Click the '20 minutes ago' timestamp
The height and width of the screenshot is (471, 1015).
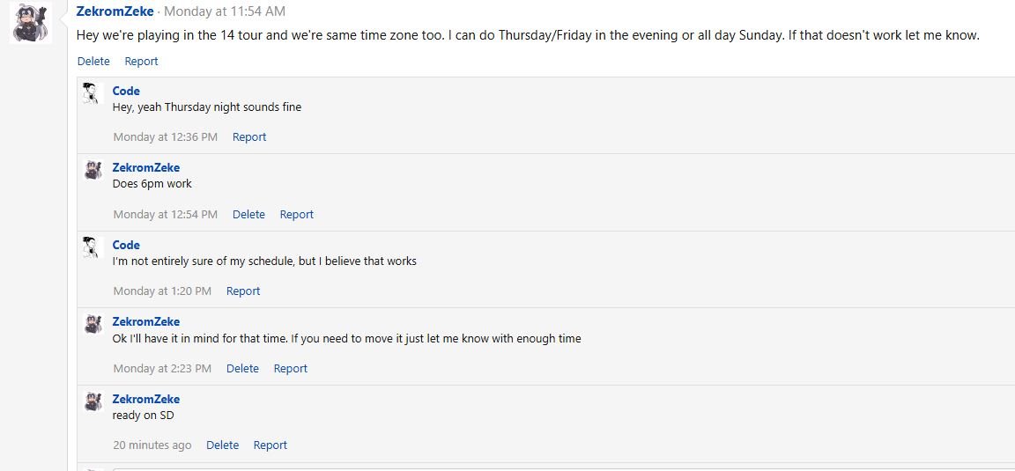tap(152, 445)
